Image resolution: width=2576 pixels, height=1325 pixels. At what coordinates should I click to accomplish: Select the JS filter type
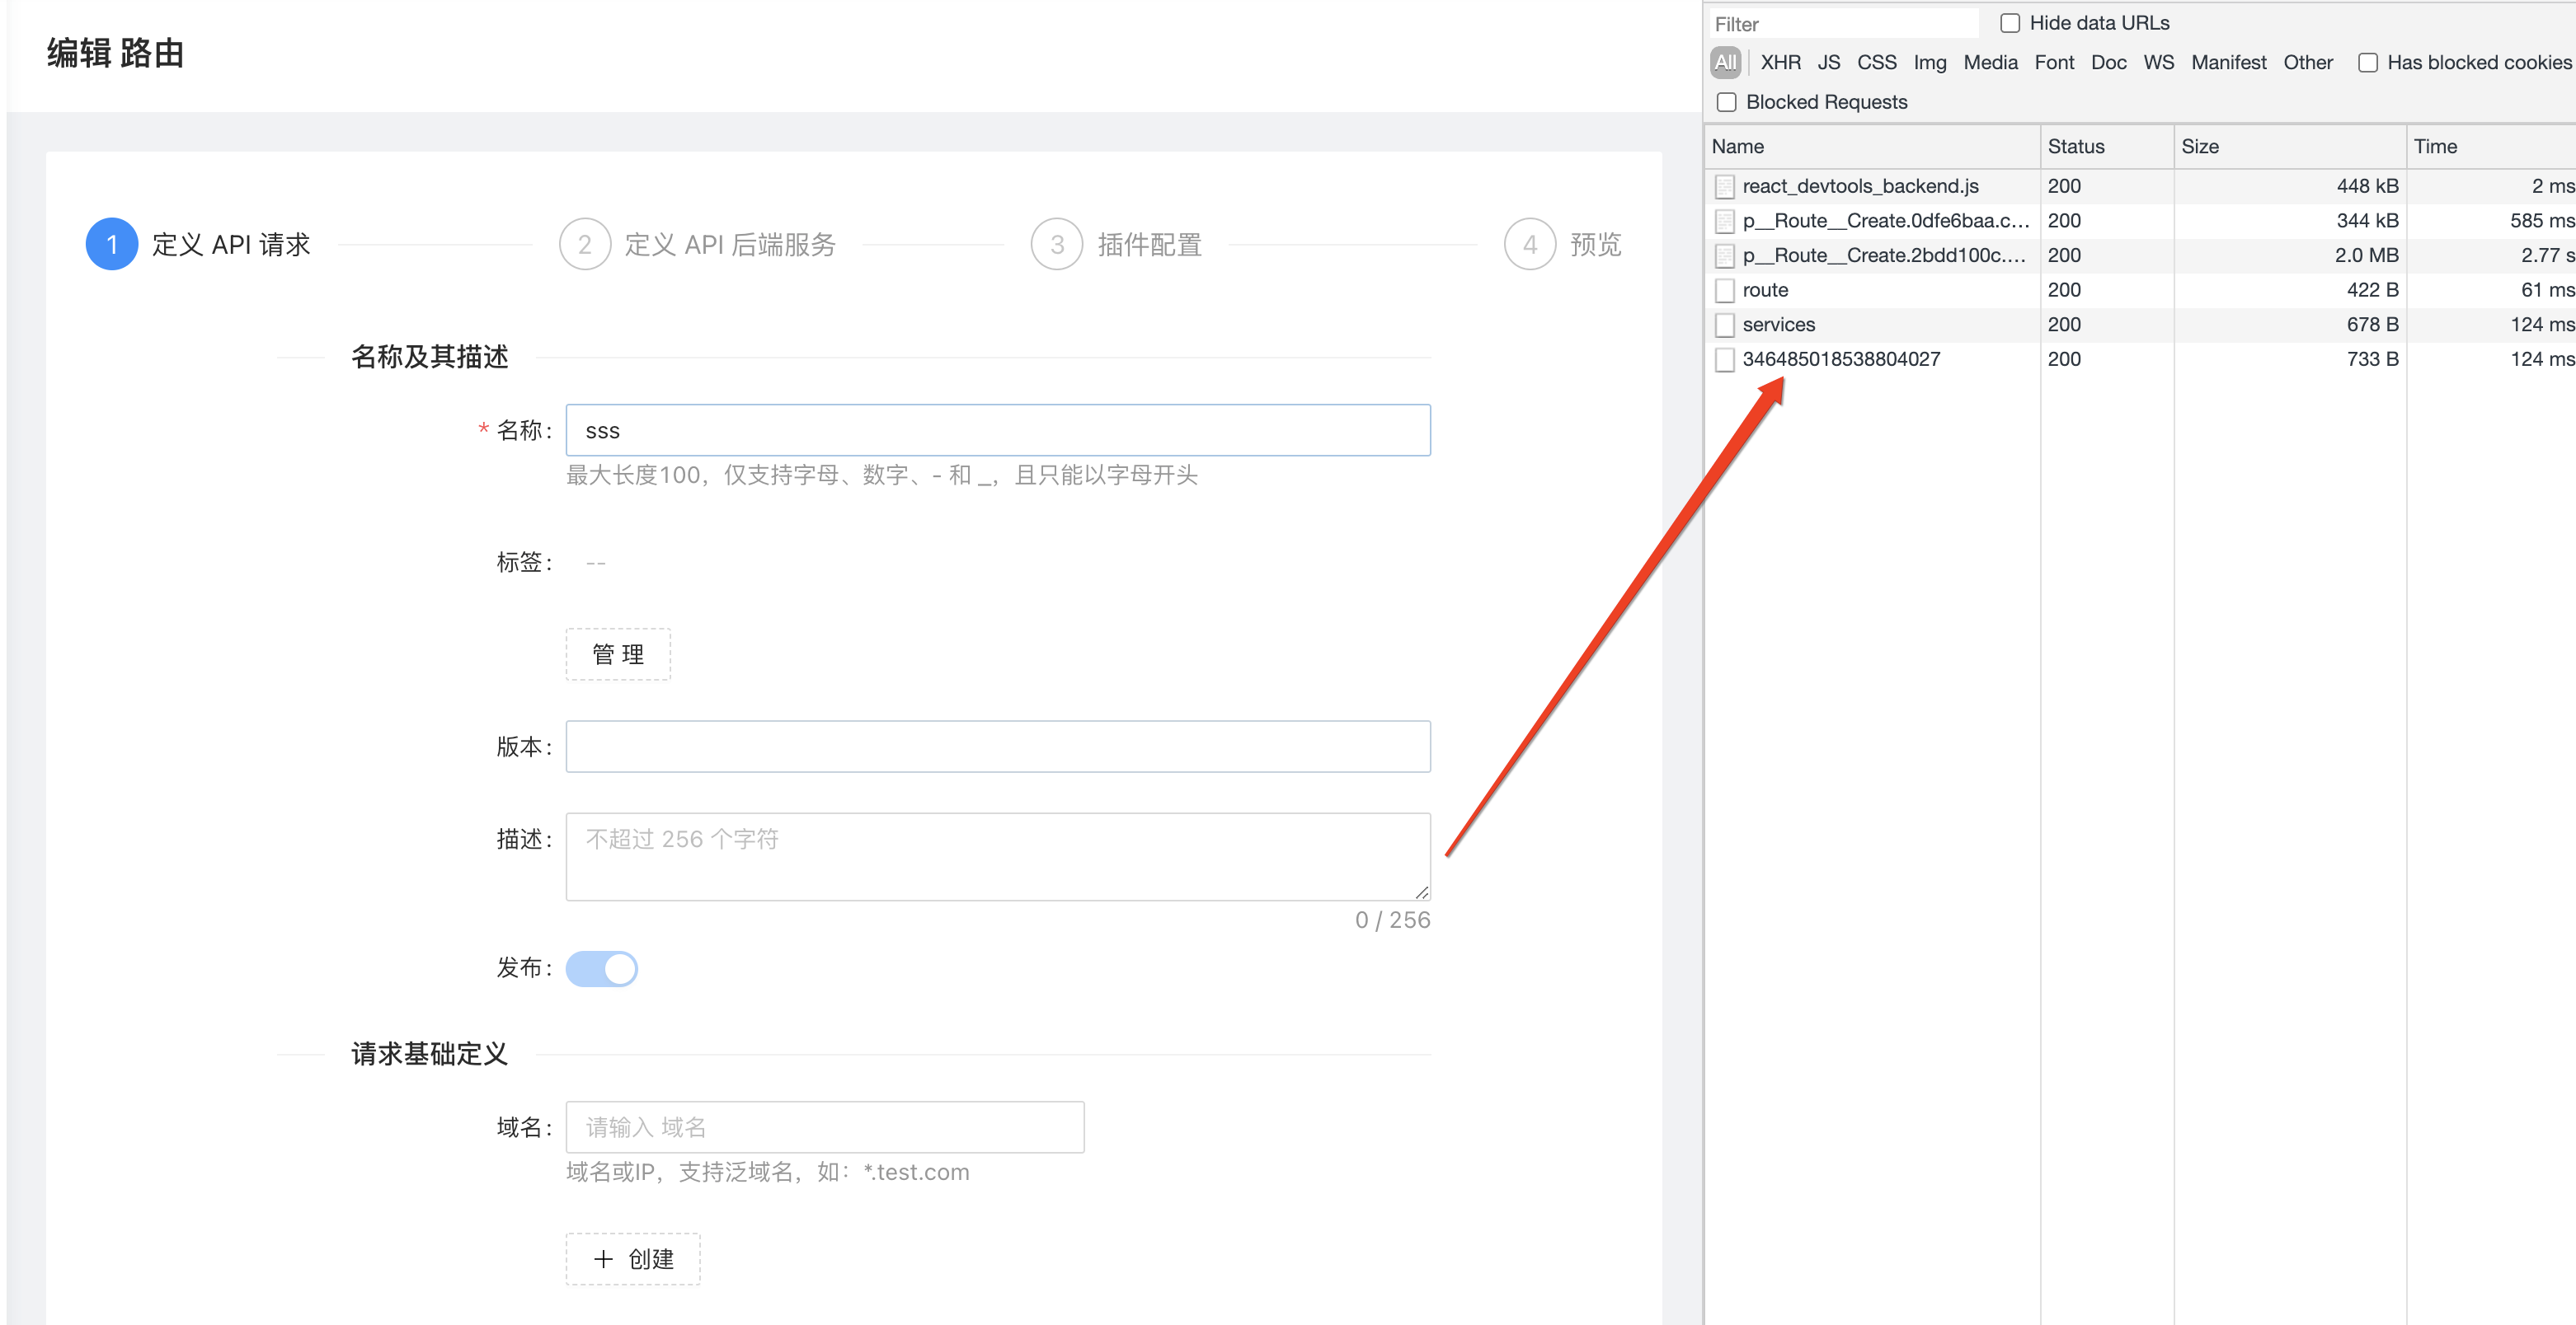(x=1829, y=63)
